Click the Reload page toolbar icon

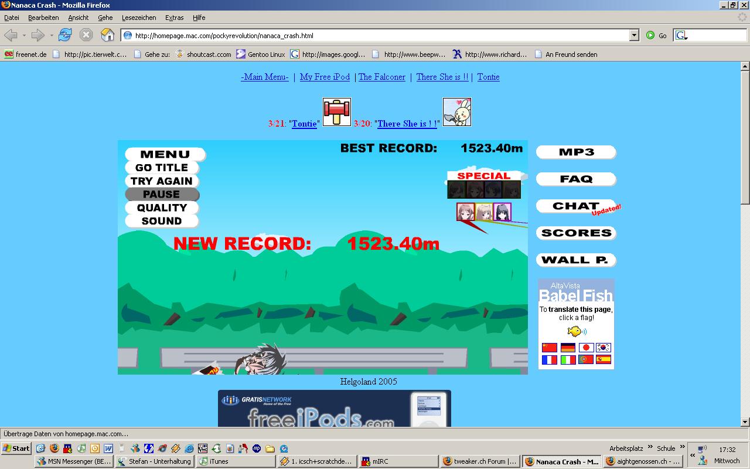[x=65, y=35]
